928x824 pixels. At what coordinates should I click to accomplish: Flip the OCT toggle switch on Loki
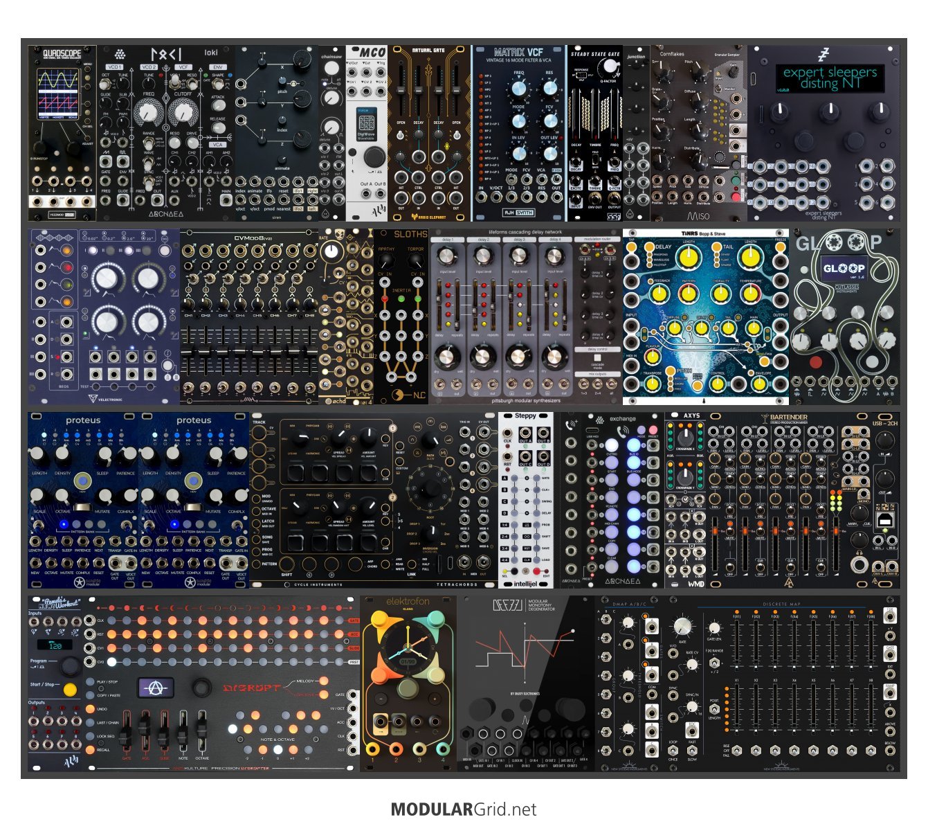coord(106,84)
